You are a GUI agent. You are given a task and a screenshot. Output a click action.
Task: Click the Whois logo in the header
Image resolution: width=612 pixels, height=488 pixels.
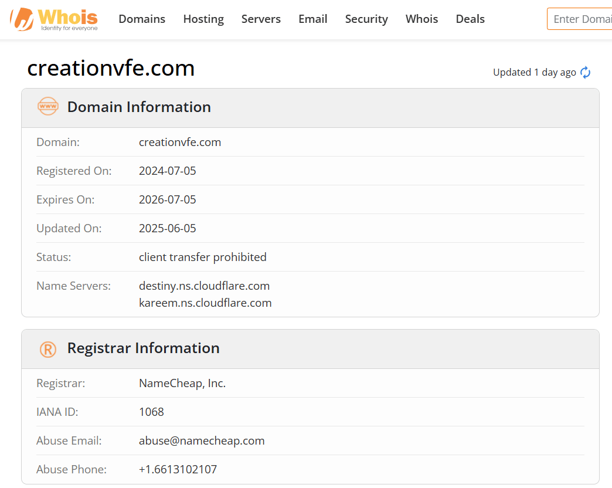point(55,19)
